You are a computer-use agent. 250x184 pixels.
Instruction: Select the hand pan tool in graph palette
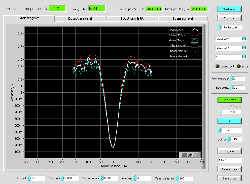tap(195, 155)
